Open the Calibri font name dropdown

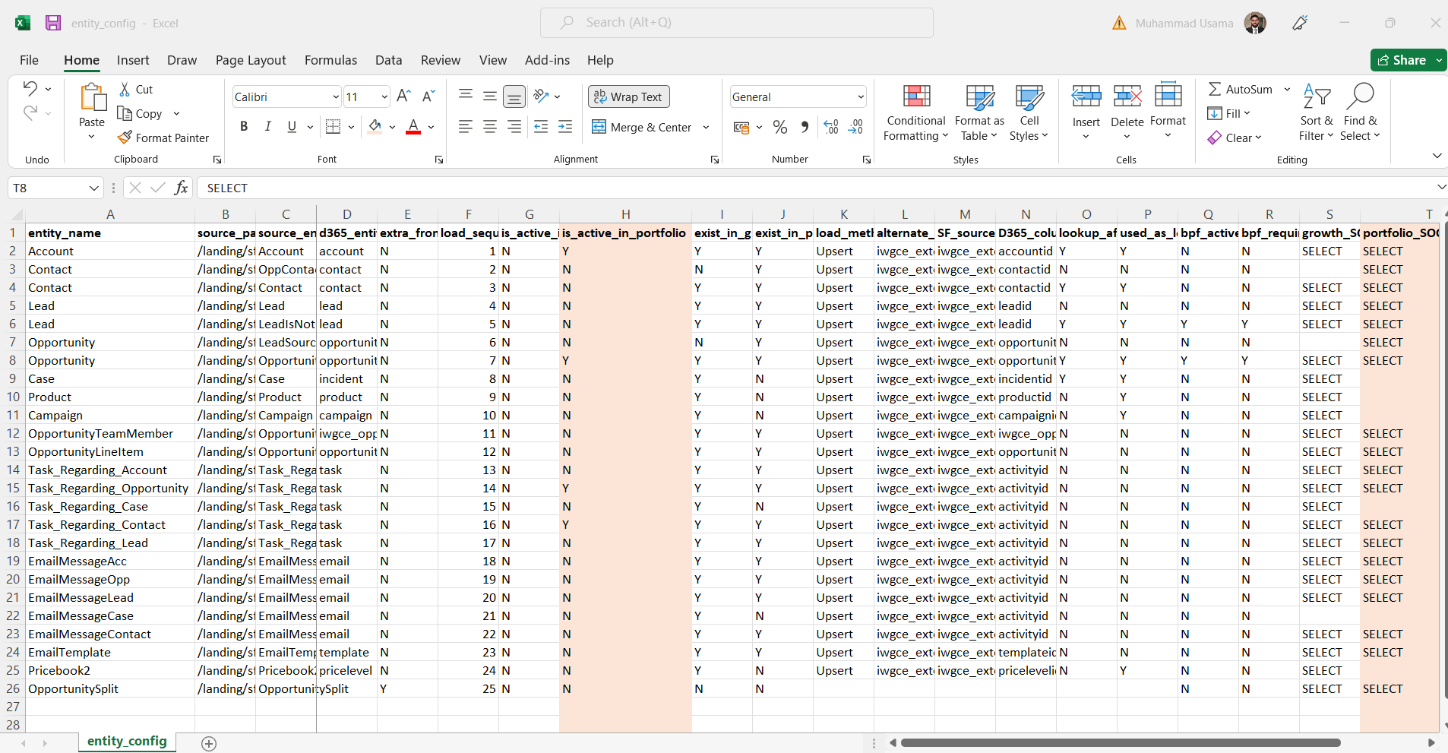pyautogui.click(x=336, y=96)
